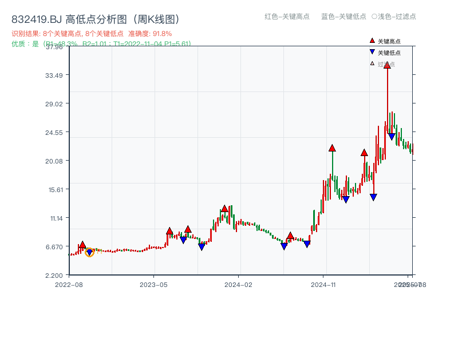Click the highest red triangle above the peak spike
Screen dimensions: 458x343
tap(388, 65)
